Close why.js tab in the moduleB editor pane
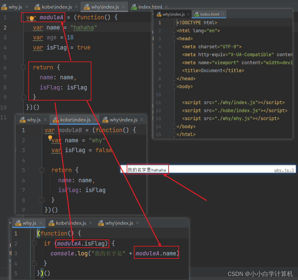 (45, 120)
